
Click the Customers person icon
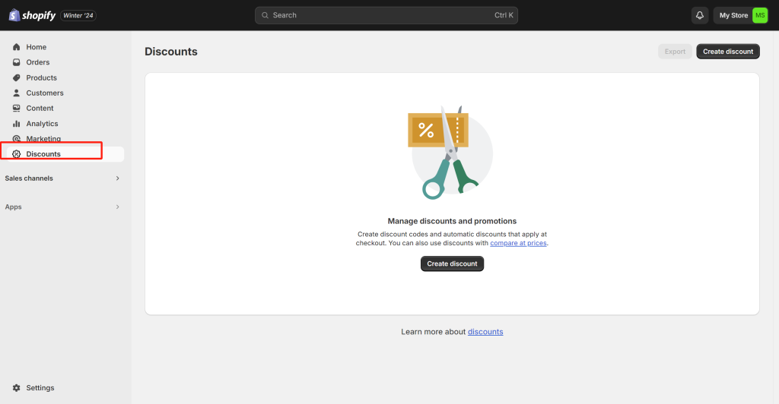tap(17, 93)
